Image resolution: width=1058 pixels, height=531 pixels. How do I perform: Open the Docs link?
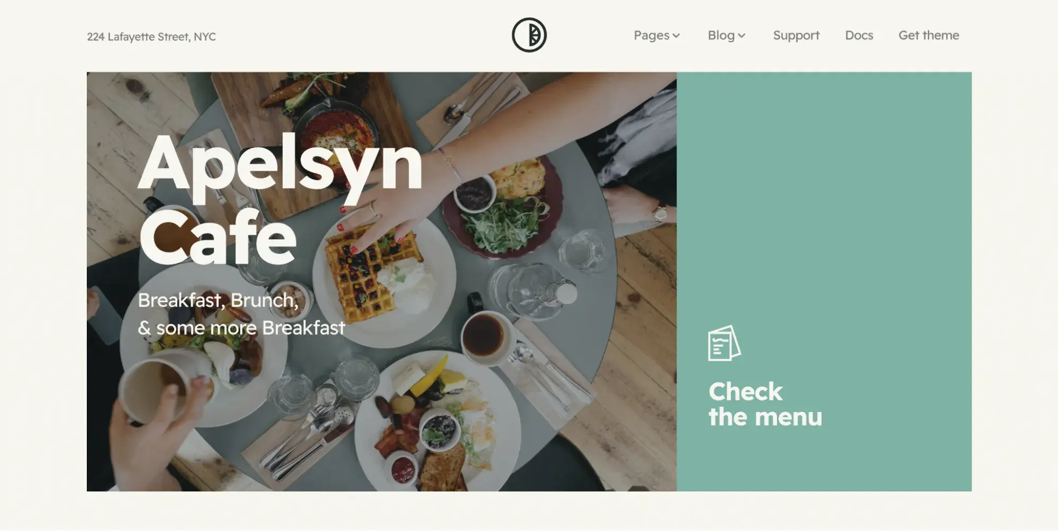858,35
